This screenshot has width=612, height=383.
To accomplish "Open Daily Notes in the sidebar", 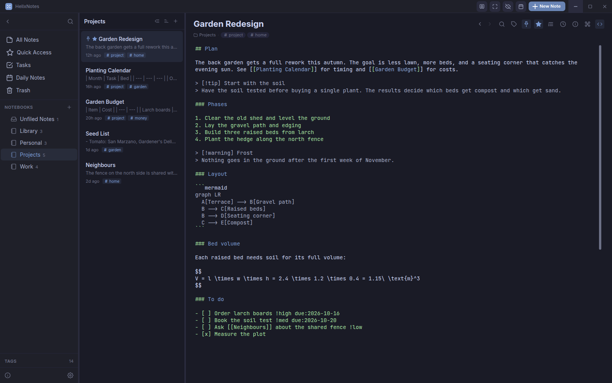I will 39,78.
